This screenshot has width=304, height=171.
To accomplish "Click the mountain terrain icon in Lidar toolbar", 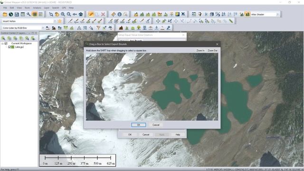I will coord(121,28).
